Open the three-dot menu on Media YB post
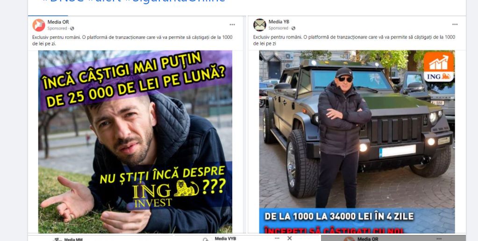Screen dimensions: 478x241 [x=455, y=24]
